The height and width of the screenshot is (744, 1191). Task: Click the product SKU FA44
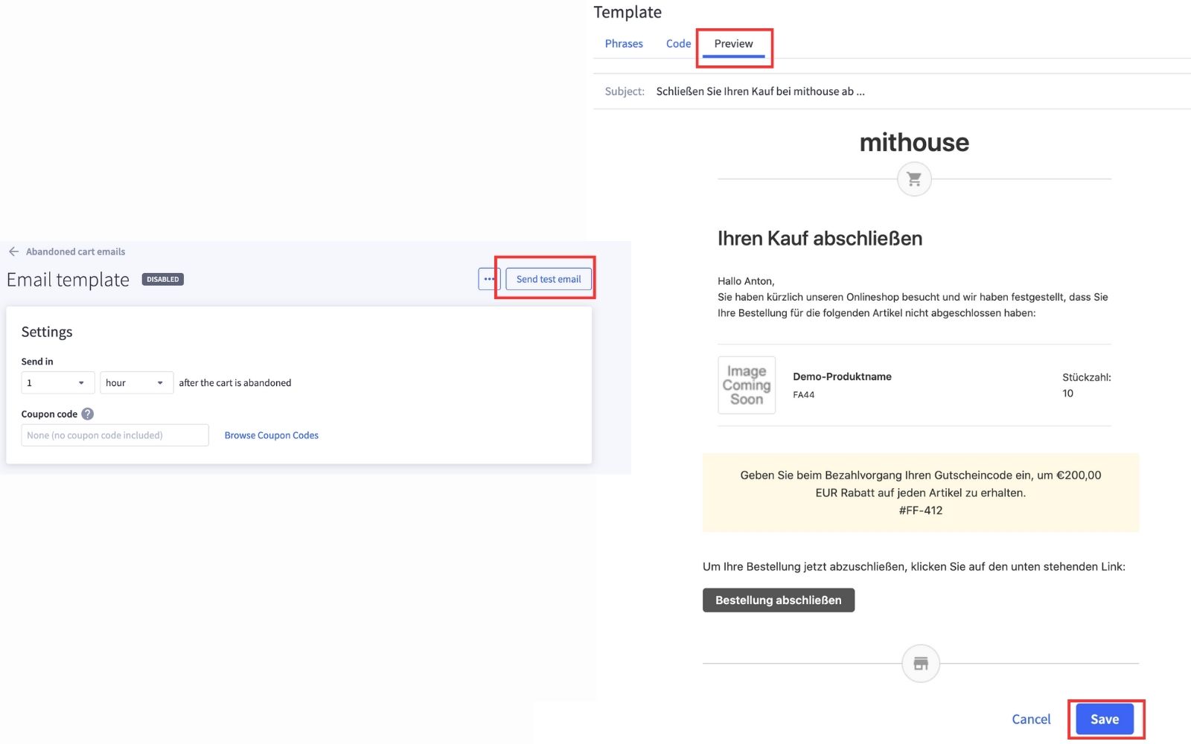tap(803, 395)
